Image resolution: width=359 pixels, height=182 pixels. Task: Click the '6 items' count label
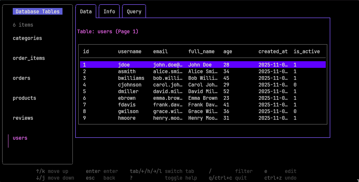pyautogui.click(x=23, y=25)
